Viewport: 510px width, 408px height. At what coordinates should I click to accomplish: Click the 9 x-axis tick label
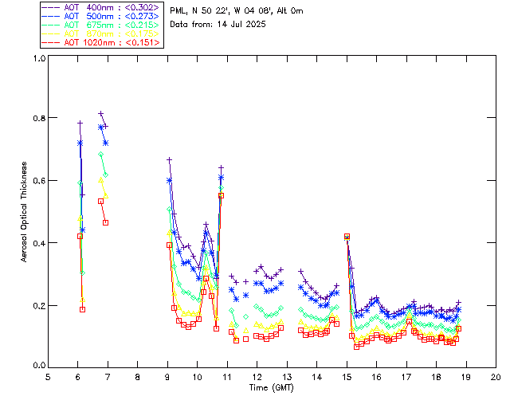167,378
